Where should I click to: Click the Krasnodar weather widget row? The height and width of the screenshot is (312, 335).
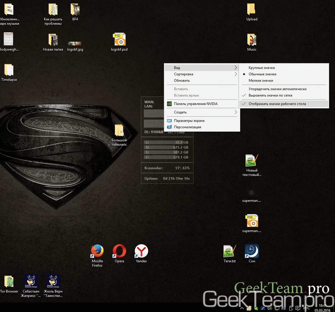[167, 168]
